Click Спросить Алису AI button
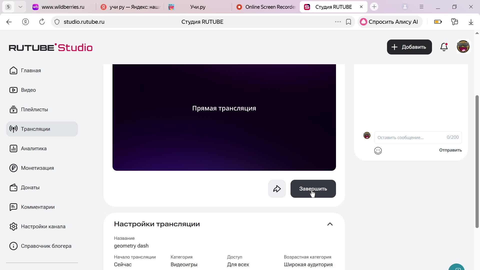480x270 pixels. pos(389,22)
